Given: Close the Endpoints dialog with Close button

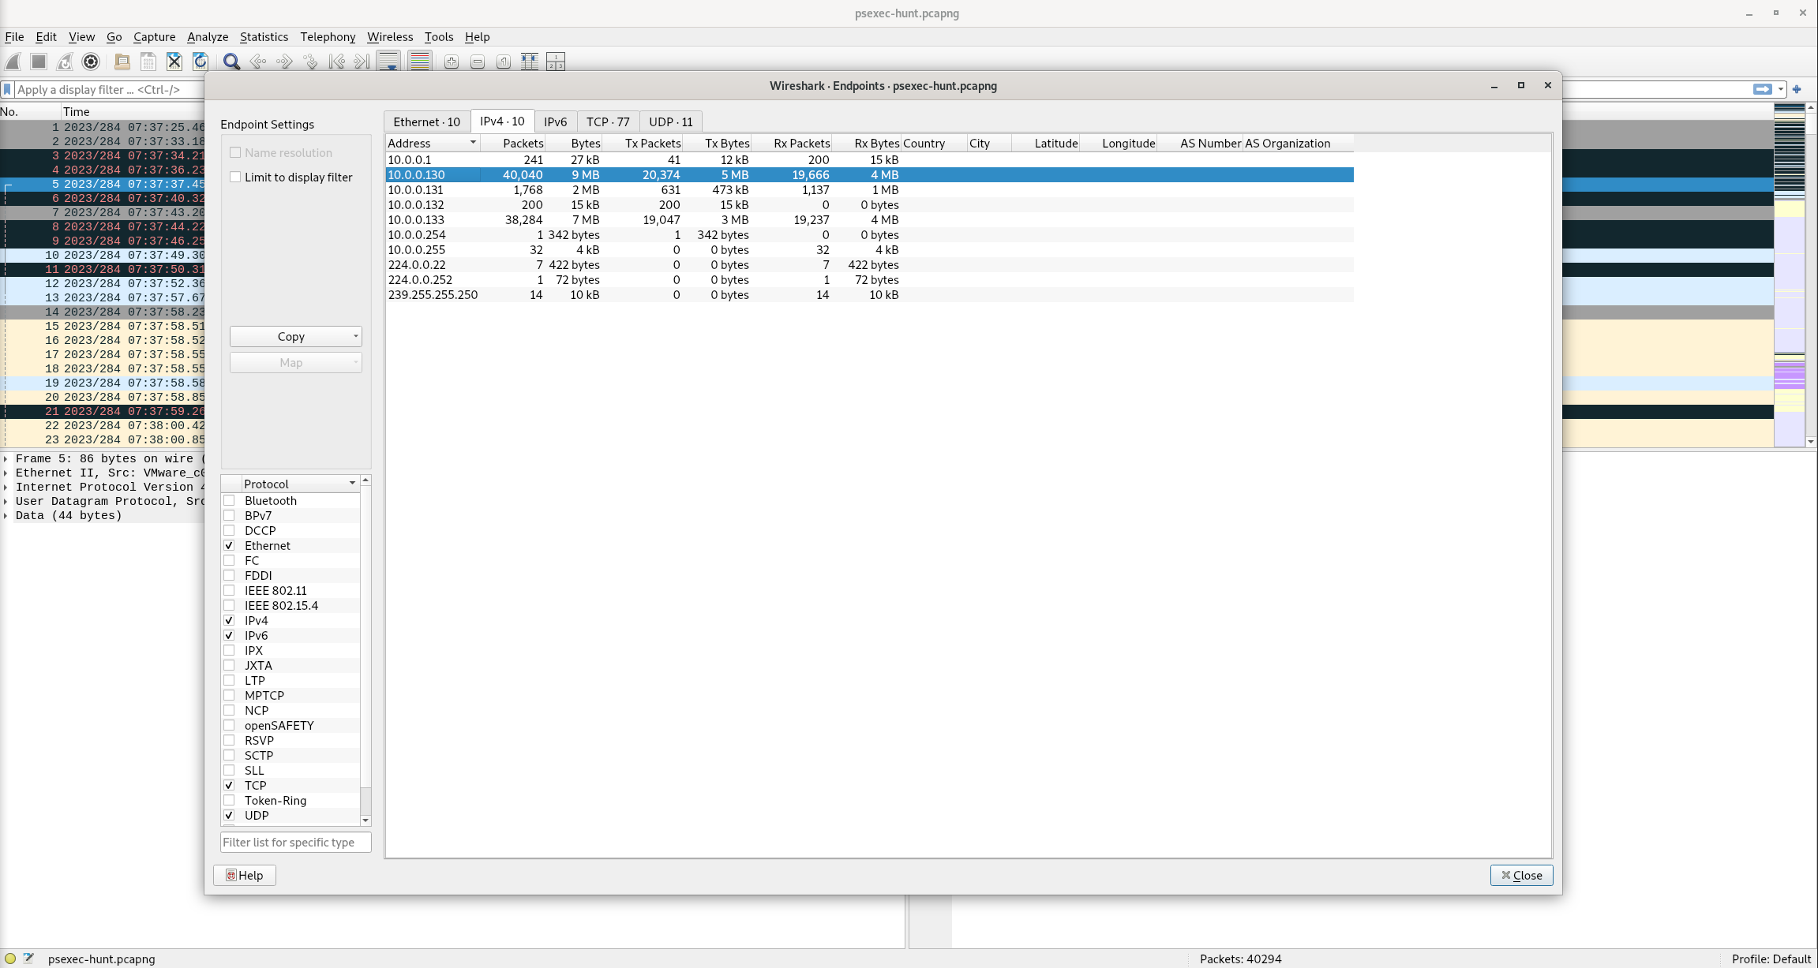Looking at the screenshot, I should point(1521,875).
